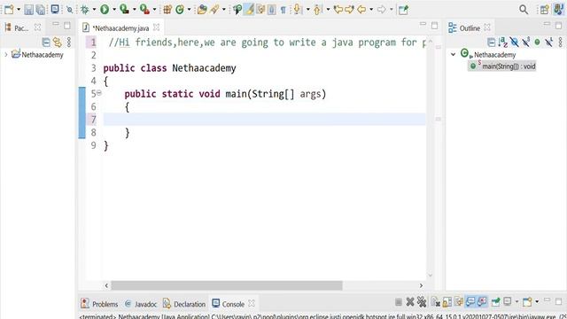This screenshot has width=567, height=319.
Task: Toggle Hide Local Types in Outline
Action: pos(549,43)
